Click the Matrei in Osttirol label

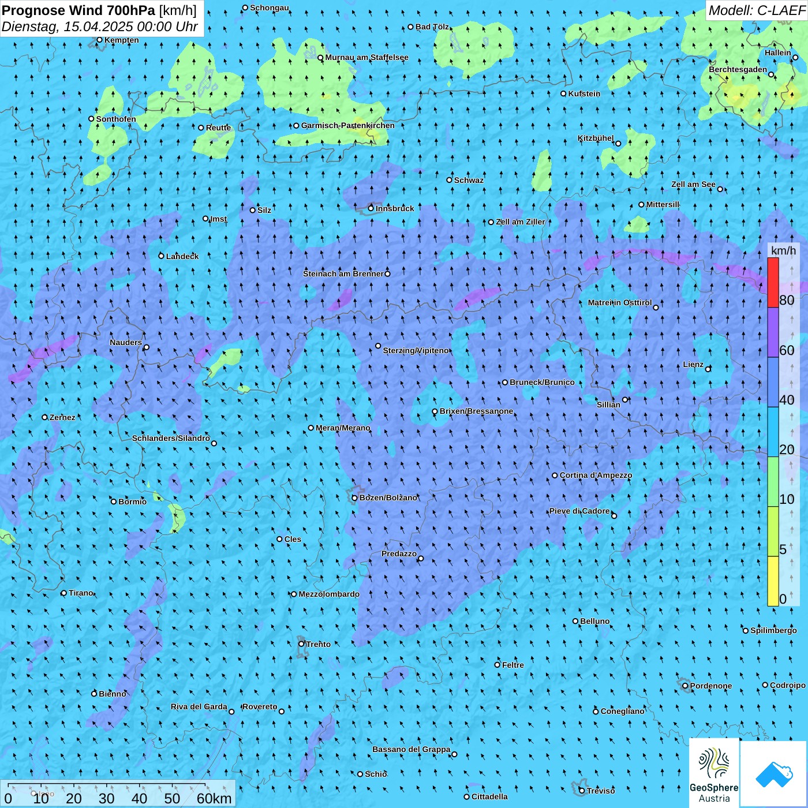click(619, 302)
